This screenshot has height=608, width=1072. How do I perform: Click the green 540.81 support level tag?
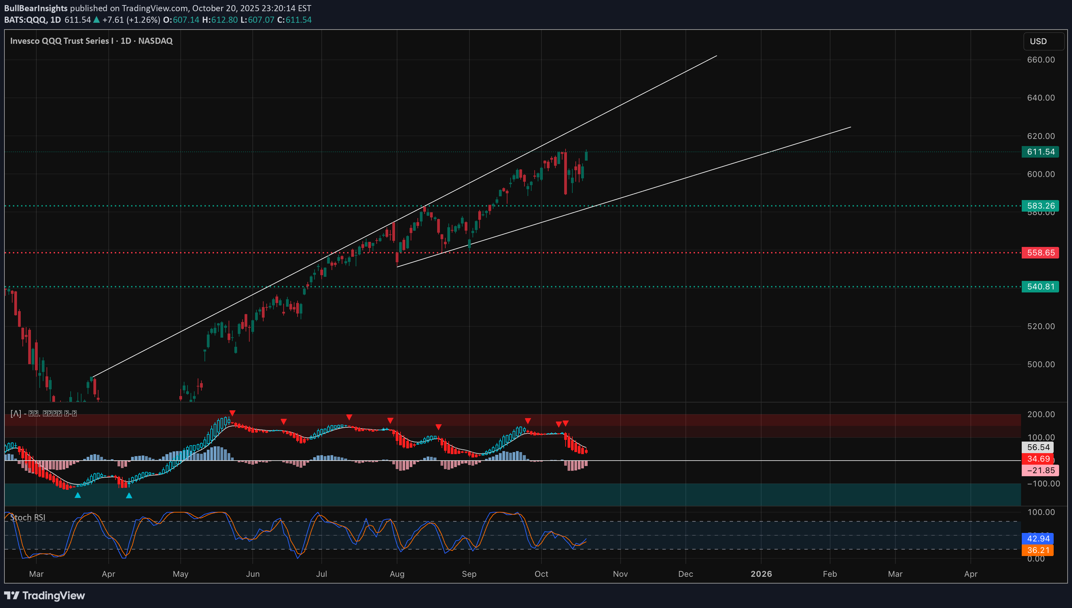point(1040,286)
